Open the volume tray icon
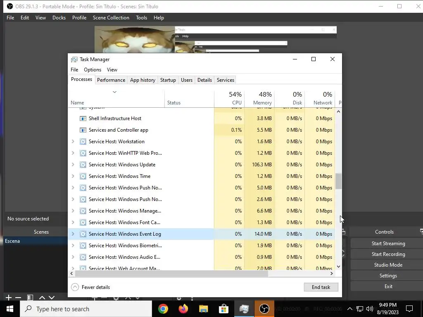Viewport: 423px width, 317px height. 370,309
